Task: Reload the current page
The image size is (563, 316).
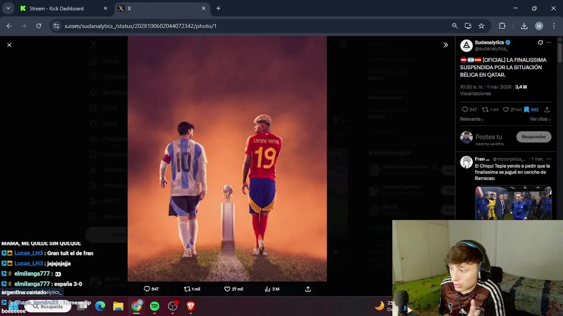Action: tap(39, 26)
